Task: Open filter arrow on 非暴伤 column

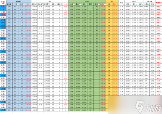Action: coord(149,4)
